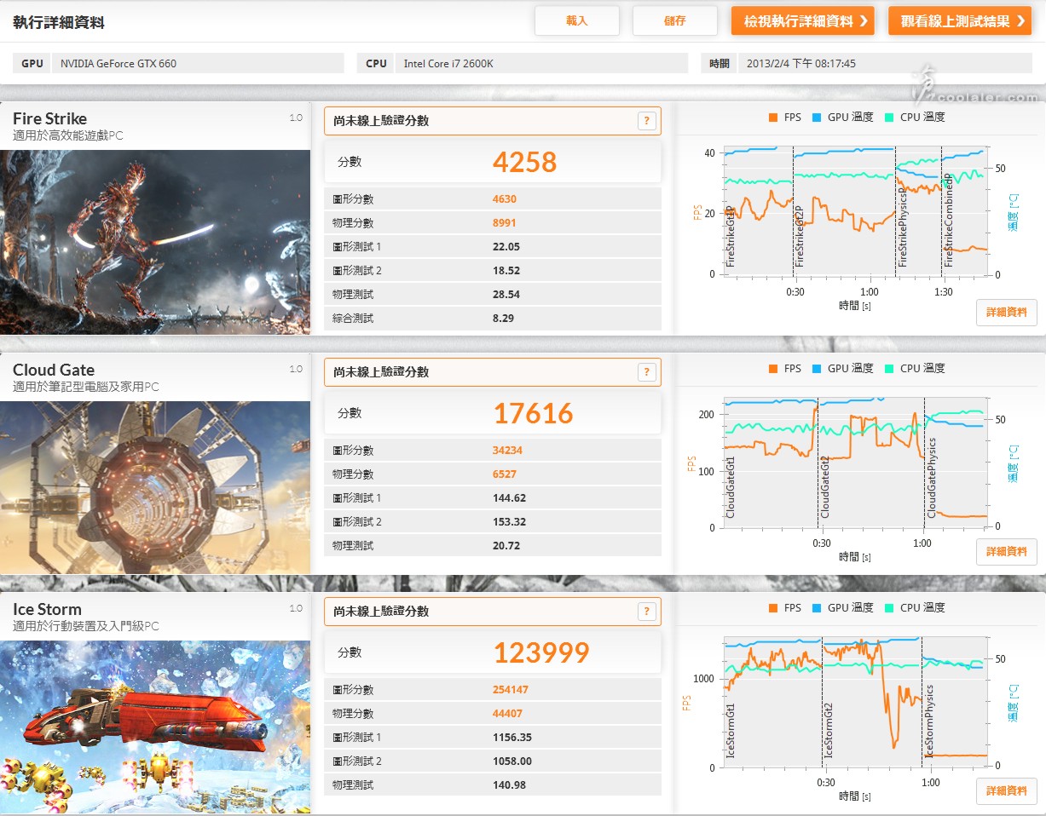Click 時間 field showing 2013/2/4

click(886, 63)
